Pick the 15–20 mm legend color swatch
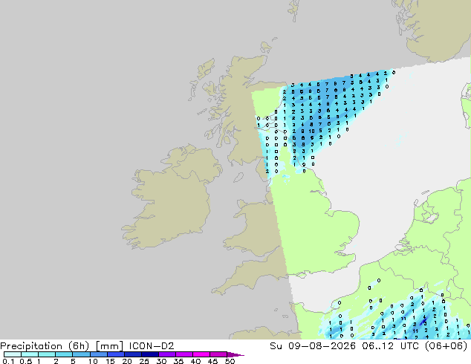 (115, 354)
